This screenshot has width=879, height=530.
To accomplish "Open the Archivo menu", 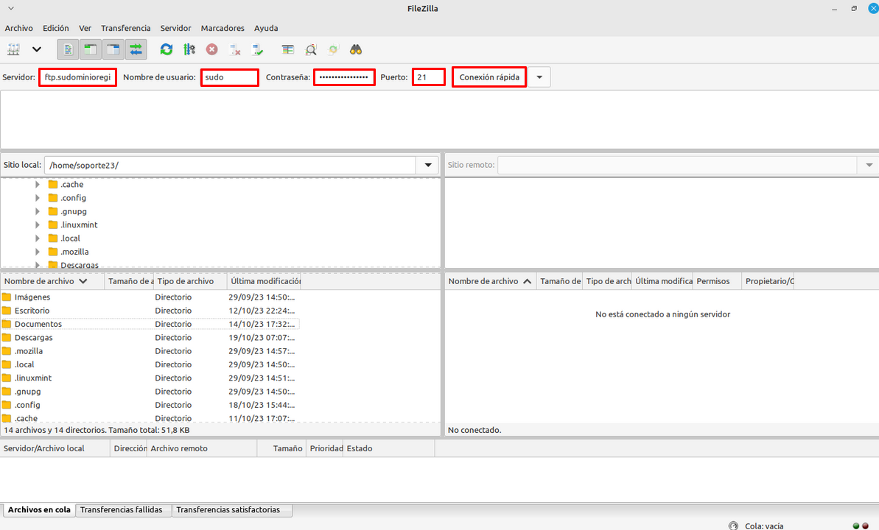I will coord(18,28).
